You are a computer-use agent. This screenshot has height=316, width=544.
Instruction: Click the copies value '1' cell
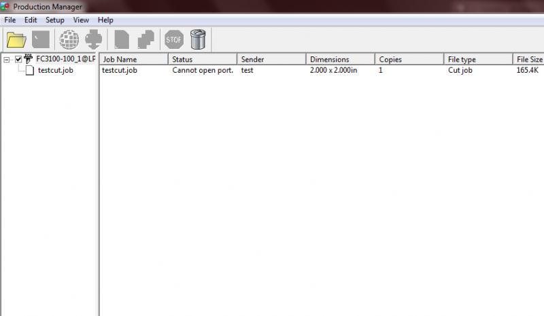click(x=381, y=70)
